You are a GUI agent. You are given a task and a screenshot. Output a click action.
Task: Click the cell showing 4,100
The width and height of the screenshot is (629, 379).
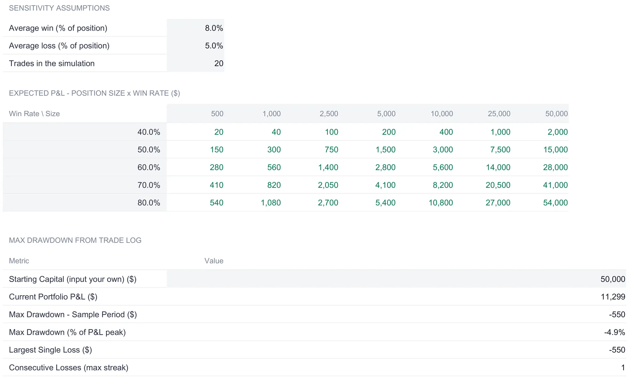[386, 185]
